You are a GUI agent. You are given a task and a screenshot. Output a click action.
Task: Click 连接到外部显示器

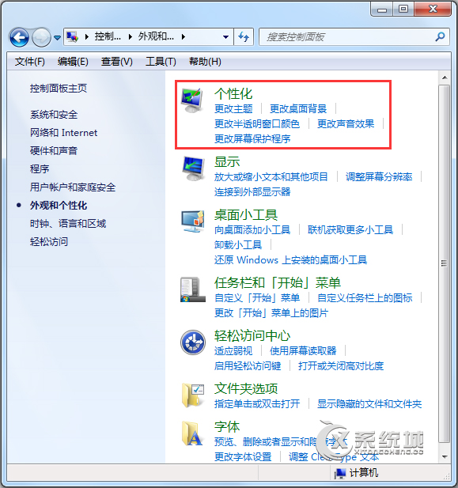click(252, 191)
